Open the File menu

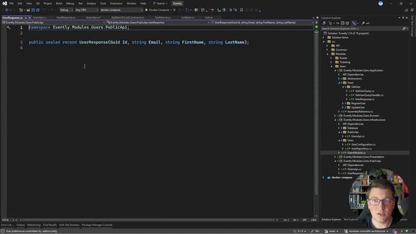(12, 3)
